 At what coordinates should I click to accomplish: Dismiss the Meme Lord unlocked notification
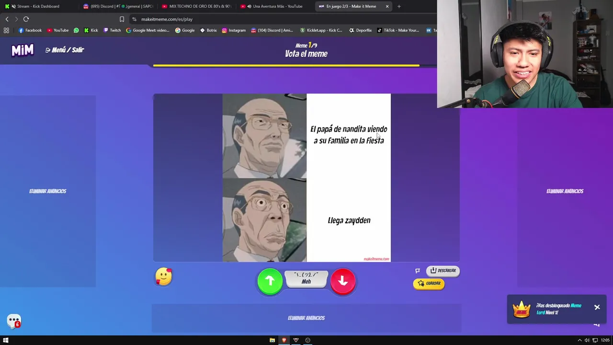point(597,307)
